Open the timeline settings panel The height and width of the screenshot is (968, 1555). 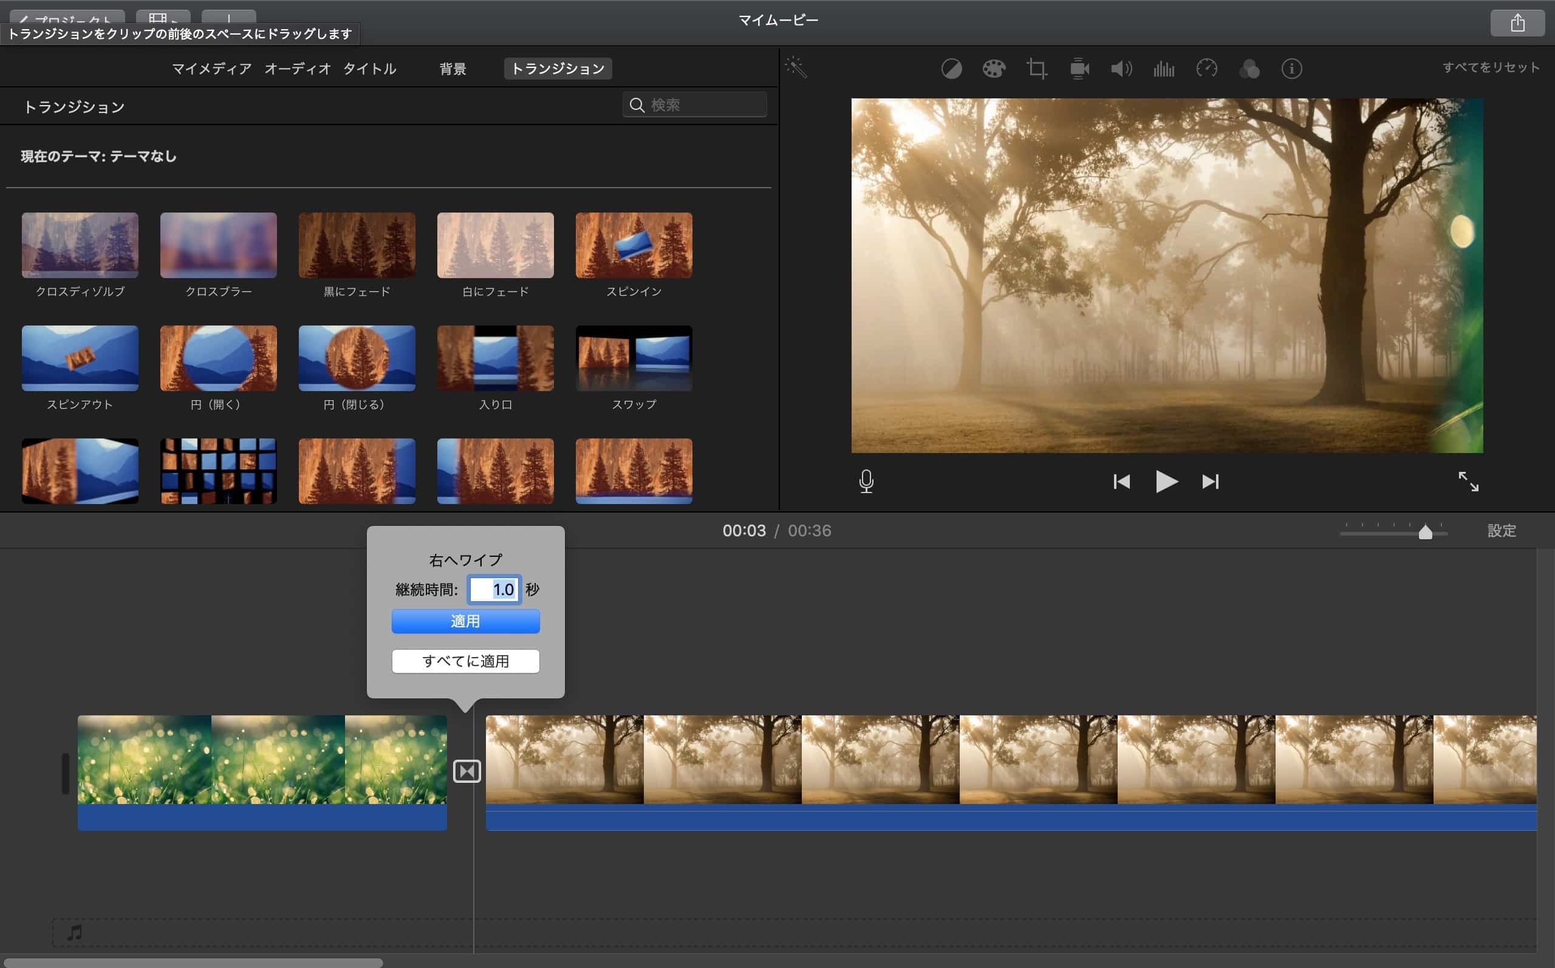pos(1501,530)
